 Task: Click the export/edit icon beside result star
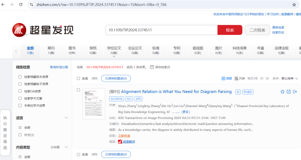click(289, 92)
